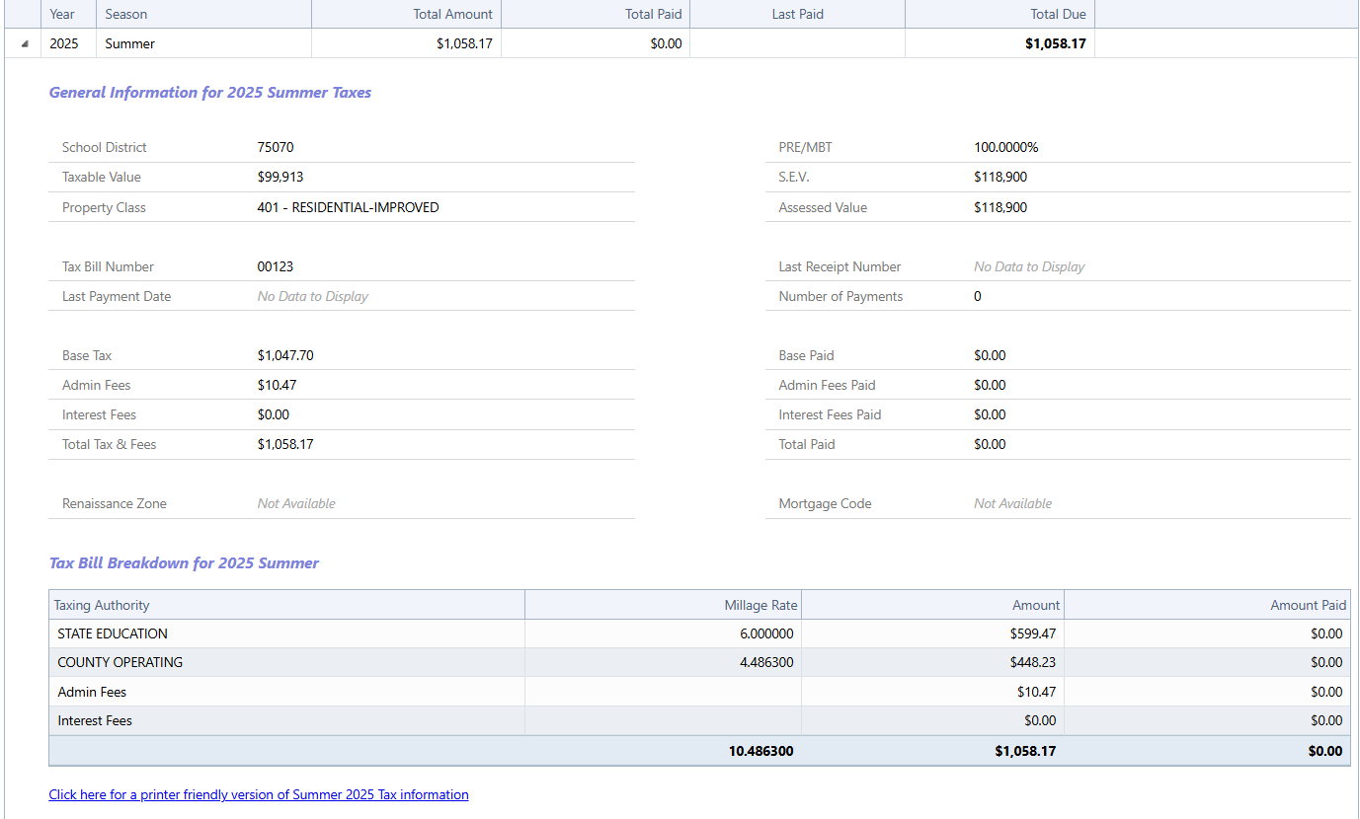Select the Admin Fees breakdown table row

point(93,692)
